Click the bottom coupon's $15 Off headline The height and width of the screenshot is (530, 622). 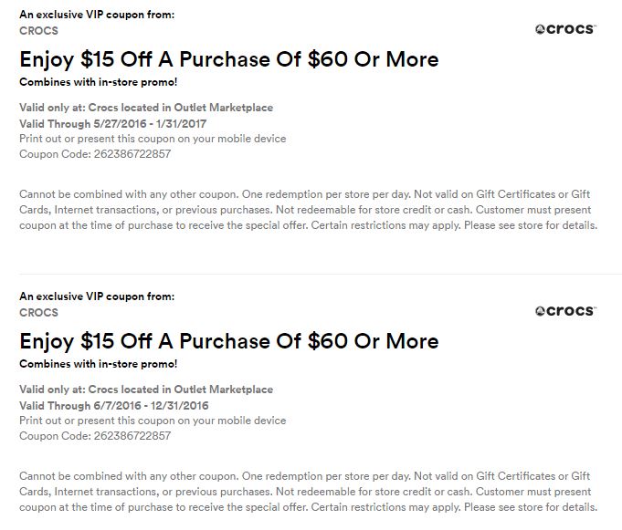click(x=228, y=341)
